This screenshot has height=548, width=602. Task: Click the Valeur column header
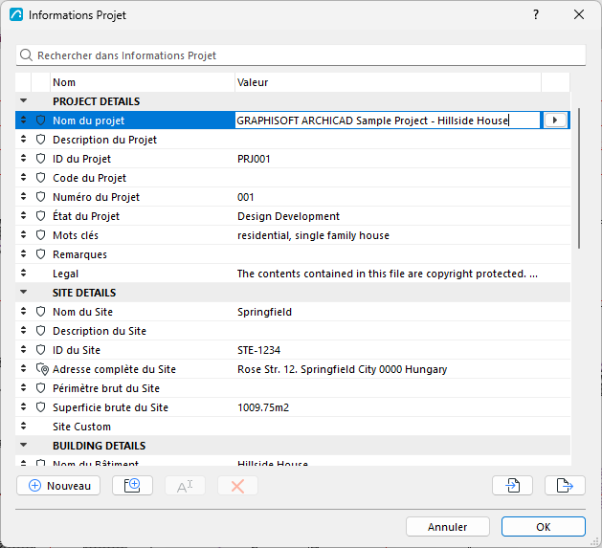[388, 82]
